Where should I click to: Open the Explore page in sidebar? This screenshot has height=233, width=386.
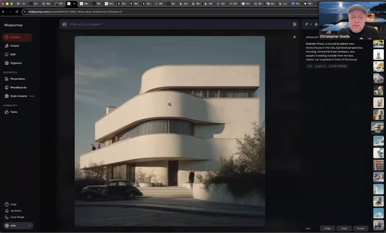click(x=15, y=37)
